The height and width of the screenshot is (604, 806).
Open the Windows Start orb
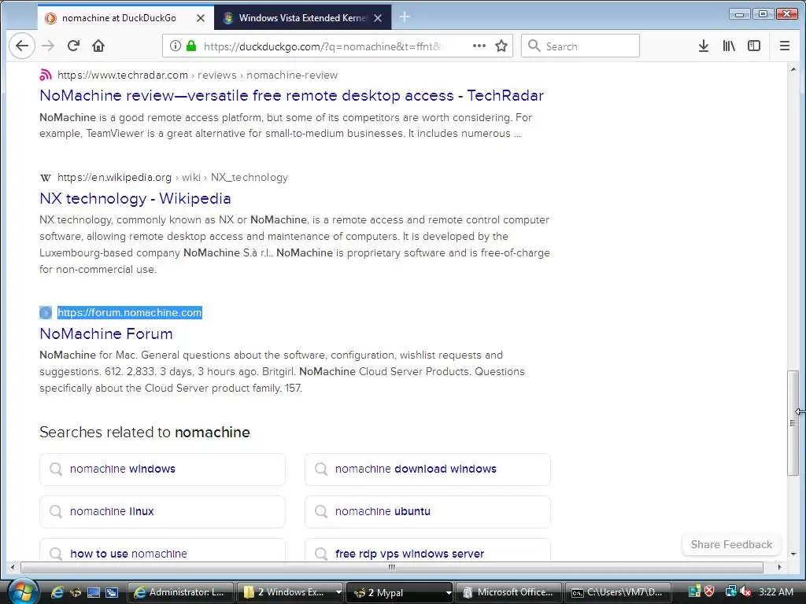click(22, 591)
